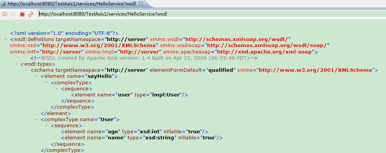Focus the URL address field
The image size is (386, 153).
212,14
